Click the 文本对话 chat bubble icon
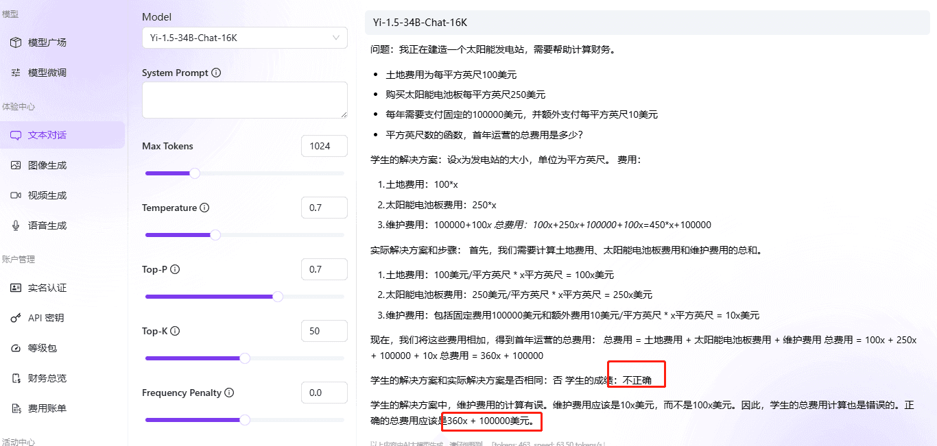This screenshot has height=446, width=937. tap(16, 135)
